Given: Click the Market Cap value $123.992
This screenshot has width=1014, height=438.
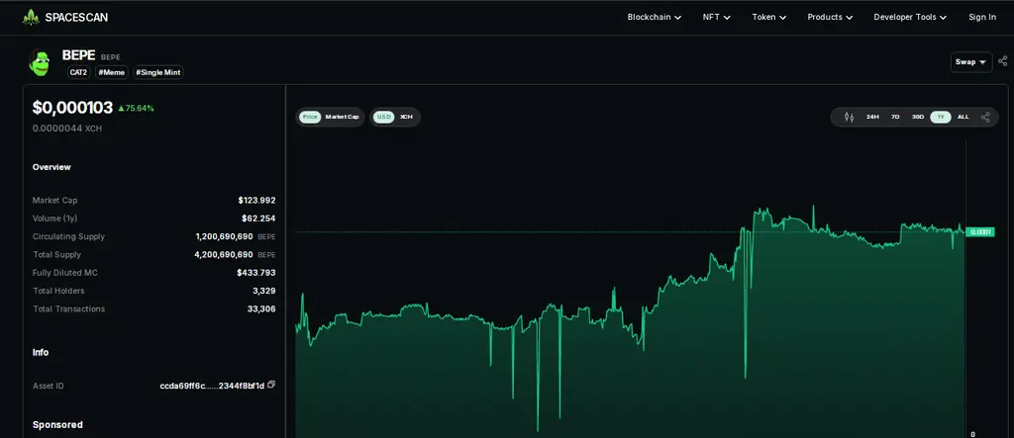Looking at the screenshot, I should [x=256, y=201].
